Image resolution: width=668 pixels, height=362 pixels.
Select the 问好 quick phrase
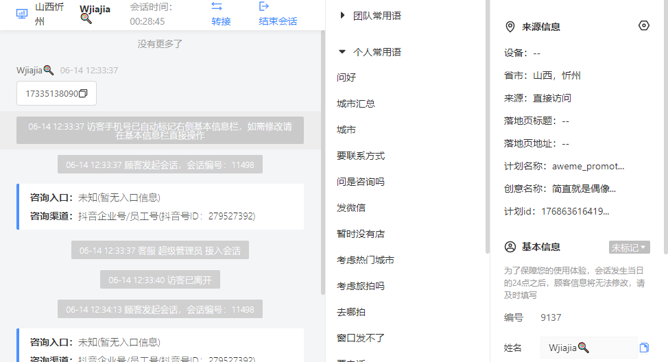coord(346,77)
